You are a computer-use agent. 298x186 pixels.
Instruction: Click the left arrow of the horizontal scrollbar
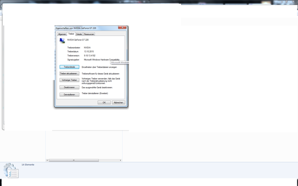coord(47,160)
